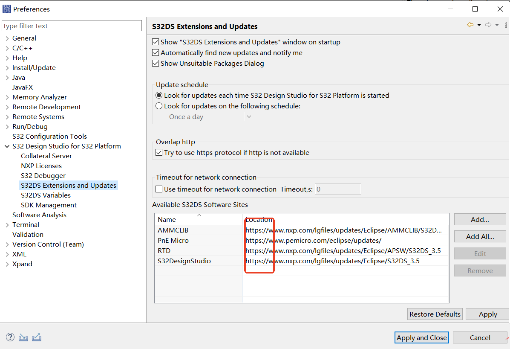510x349 pixels.
Task: Expand the Help tree node
Action: [7, 58]
